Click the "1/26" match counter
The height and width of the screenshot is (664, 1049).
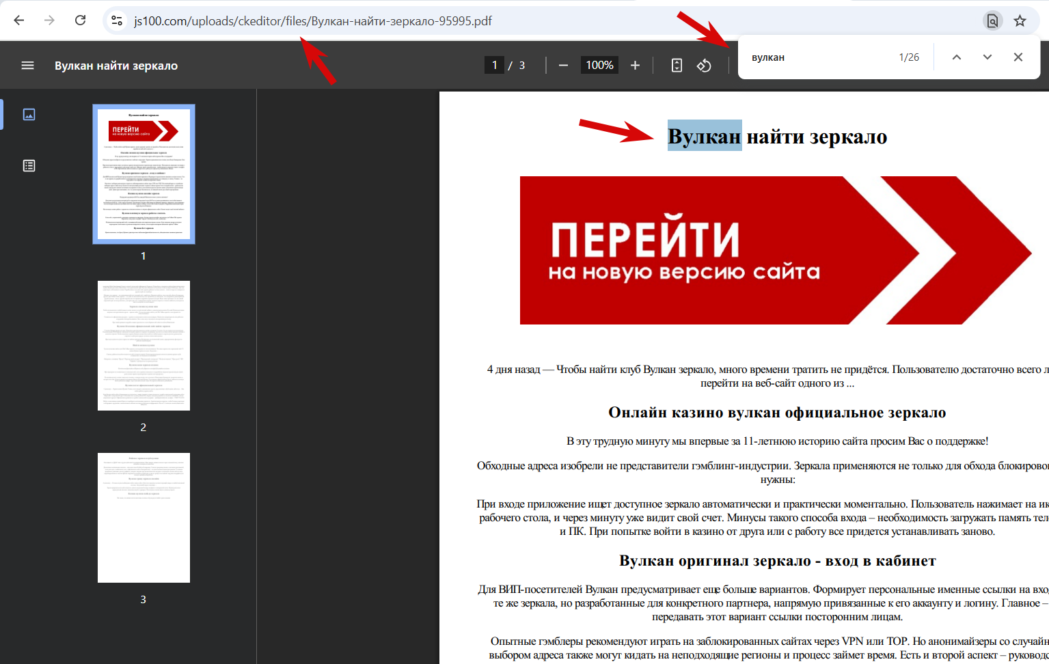(x=909, y=57)
